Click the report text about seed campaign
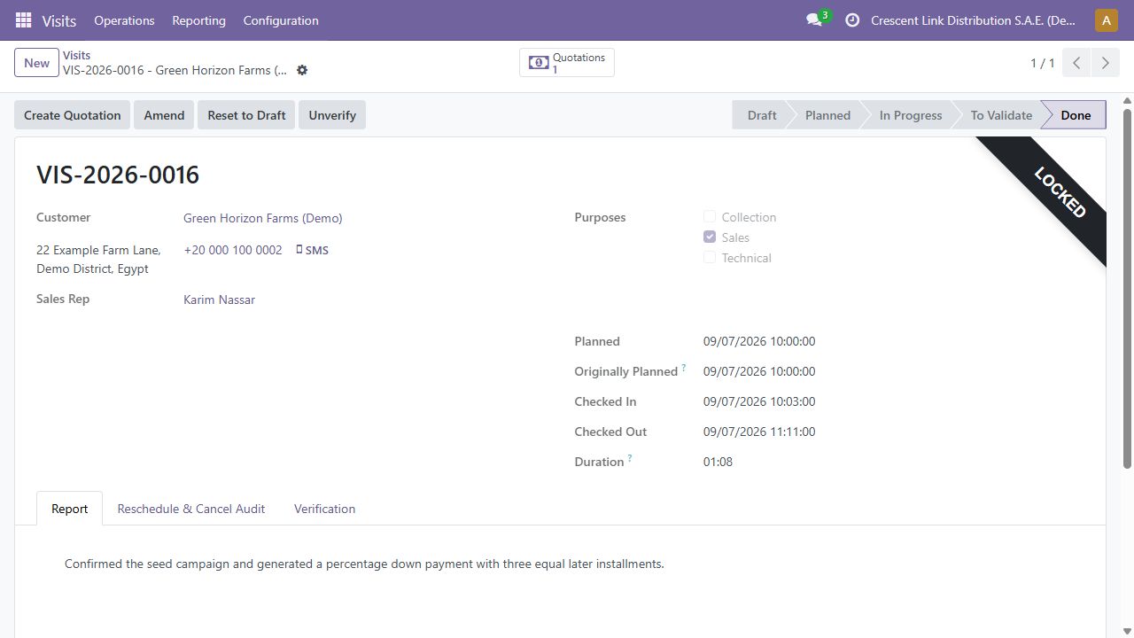This screenshot has height=638, width=1134. (x=364, y=564)
